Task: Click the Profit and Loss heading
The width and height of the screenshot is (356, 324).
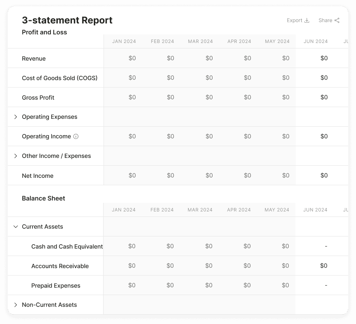Action: coord(44,32)
